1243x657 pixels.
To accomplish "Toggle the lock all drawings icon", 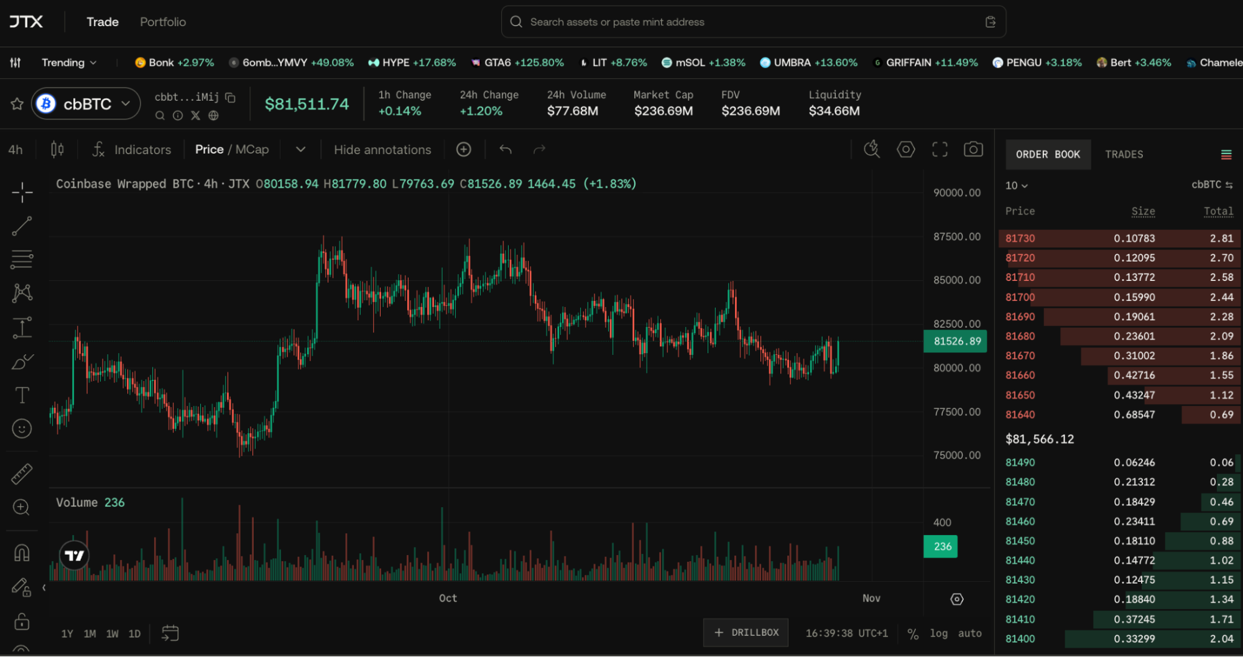I will click(x=22, y=621).
